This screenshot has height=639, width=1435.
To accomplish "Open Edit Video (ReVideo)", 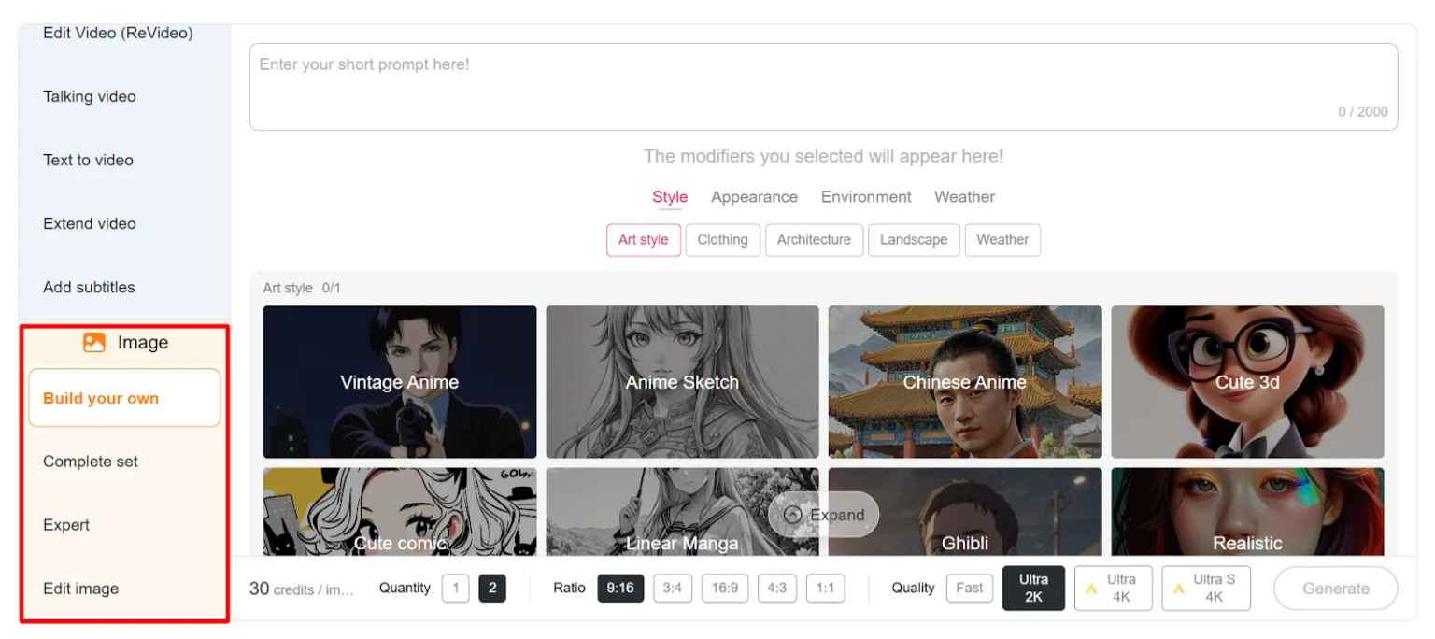I will click(x=118, y=33).
